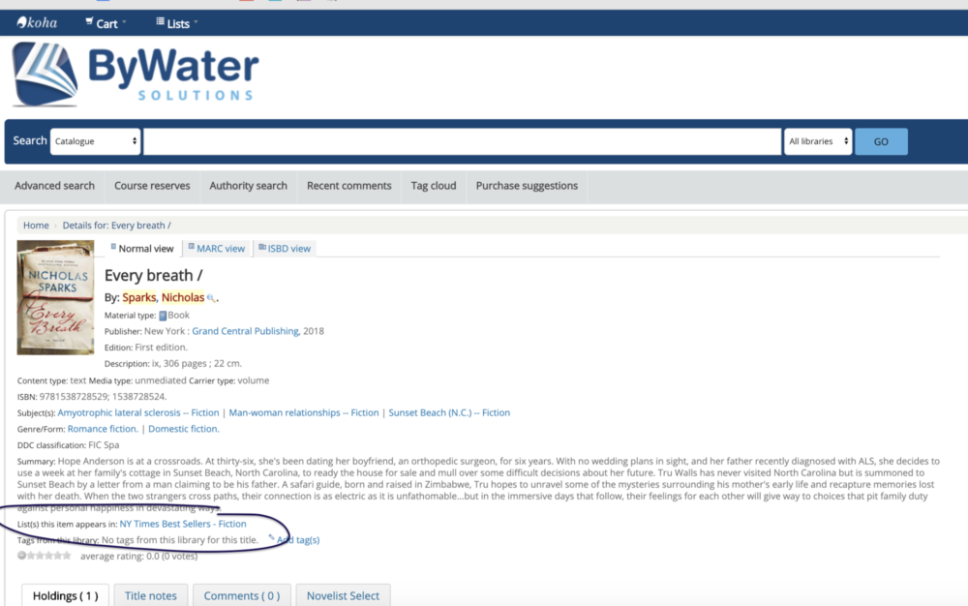968x606 pixels.
Task: Click author name Sparks, Nicholas
Action: click(x=163, y=297)
